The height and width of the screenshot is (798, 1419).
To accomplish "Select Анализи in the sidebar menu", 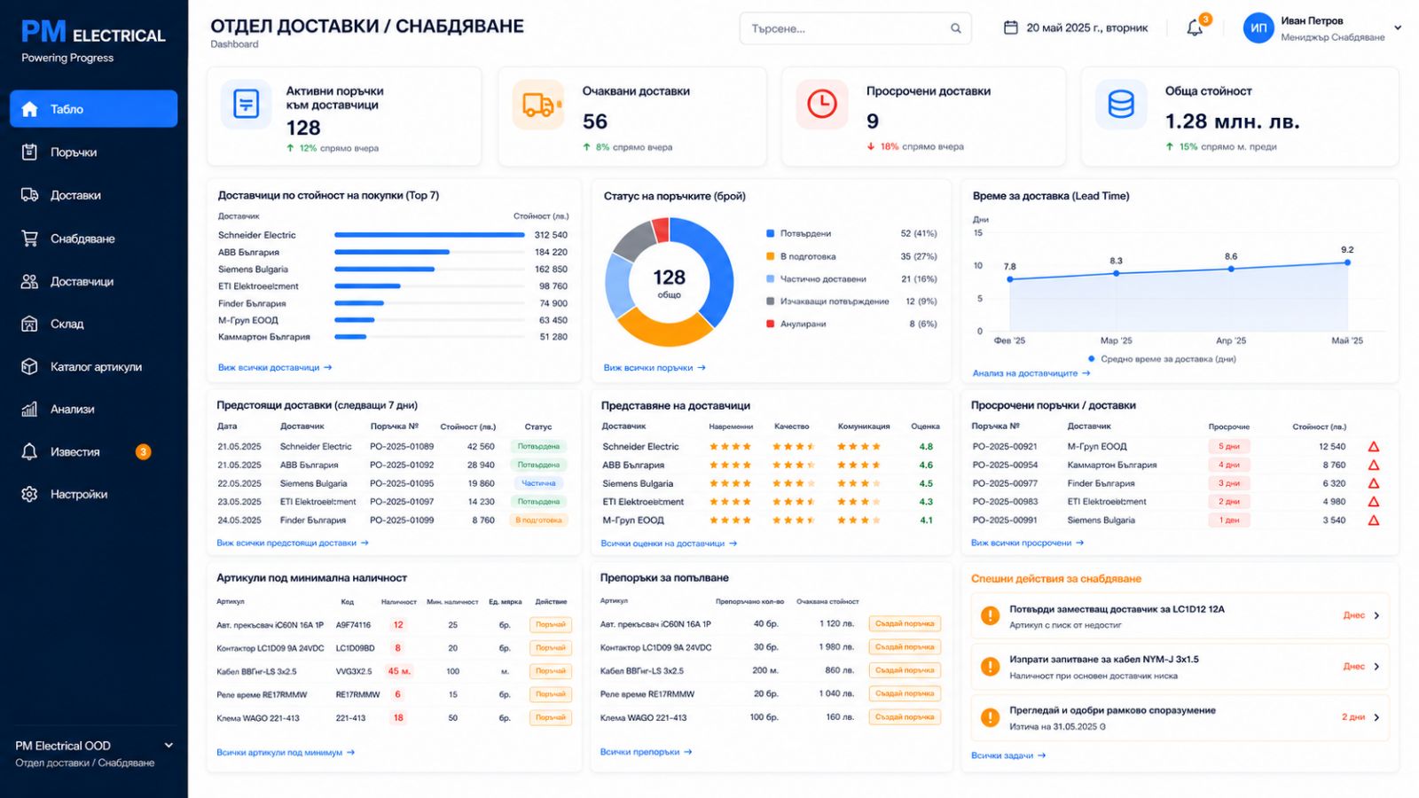I will [72, 409].
